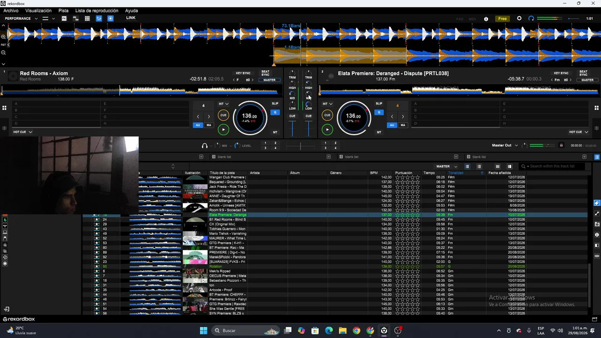Switch to artwork list view icon
This screenshot has width=601, height=338.
tap(479, 166)
